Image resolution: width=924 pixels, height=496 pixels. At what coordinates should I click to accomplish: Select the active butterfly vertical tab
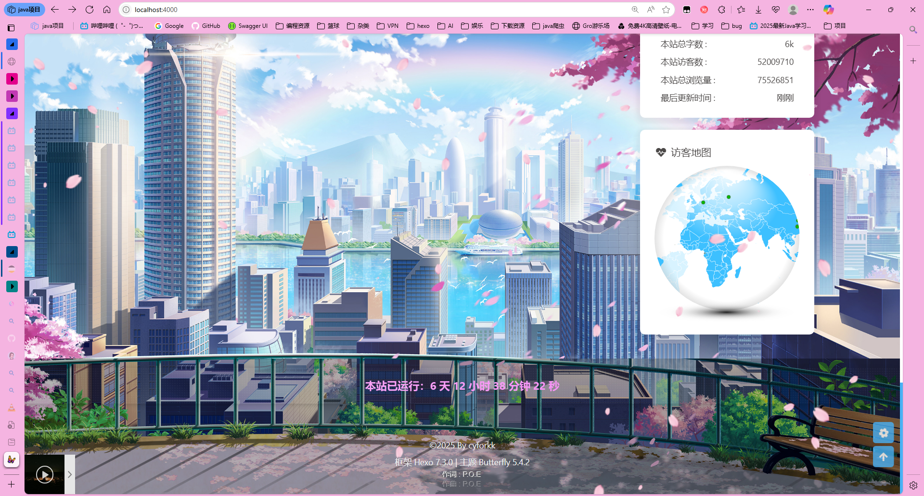click(x=12, y=460)
